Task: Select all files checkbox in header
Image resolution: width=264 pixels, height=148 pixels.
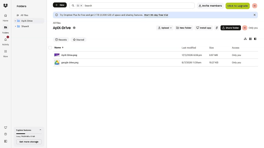Action: click(50, 48)
